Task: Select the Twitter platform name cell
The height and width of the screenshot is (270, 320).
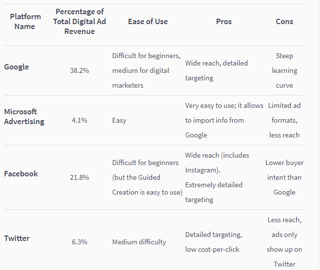Action: point(17,238)
